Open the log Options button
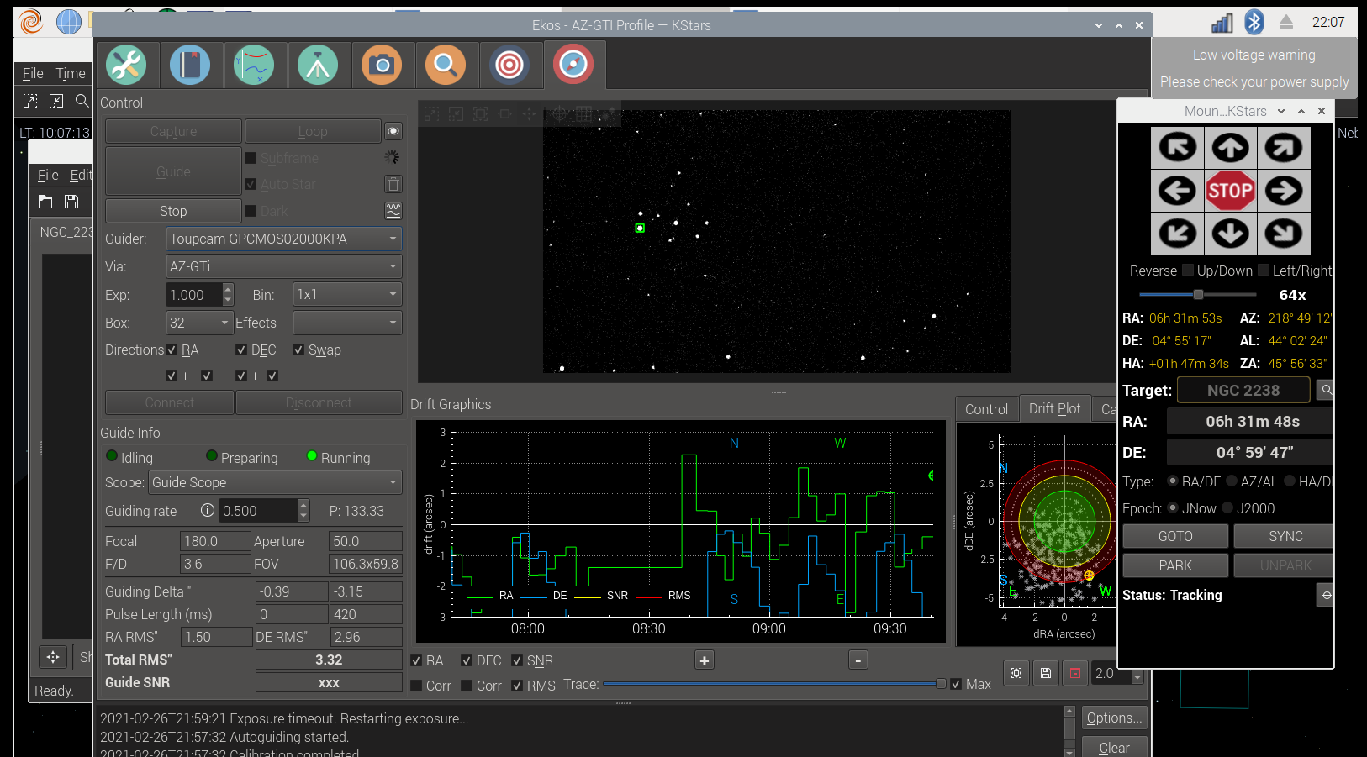The height and width of the screenshot is (757, 1367). coord(1114,718)
